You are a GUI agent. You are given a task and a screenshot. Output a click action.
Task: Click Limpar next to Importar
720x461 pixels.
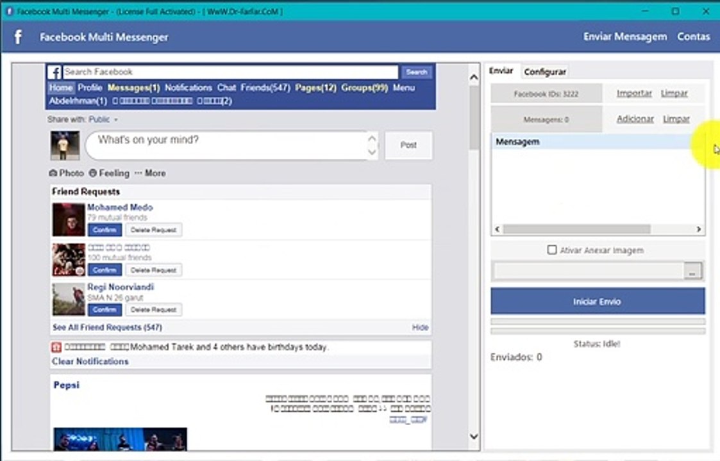[x=674, y=93]
